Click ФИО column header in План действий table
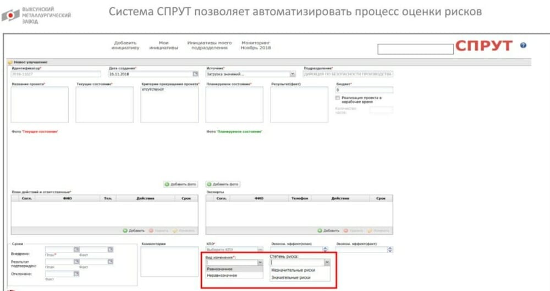This screenshot has height=291, width=550. click(x=67, y=198)
